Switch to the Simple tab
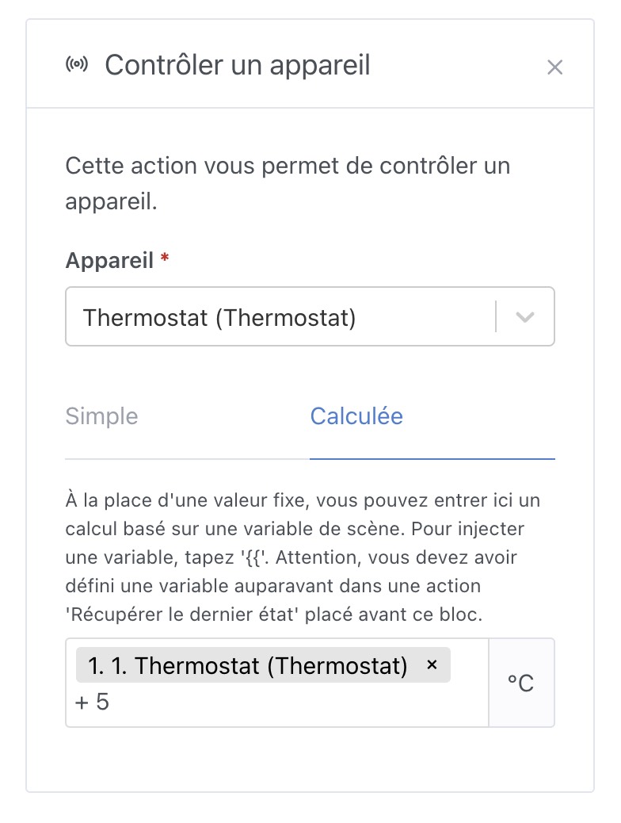The width and height of the screenshot is (621, 823). tap(101, 415)
